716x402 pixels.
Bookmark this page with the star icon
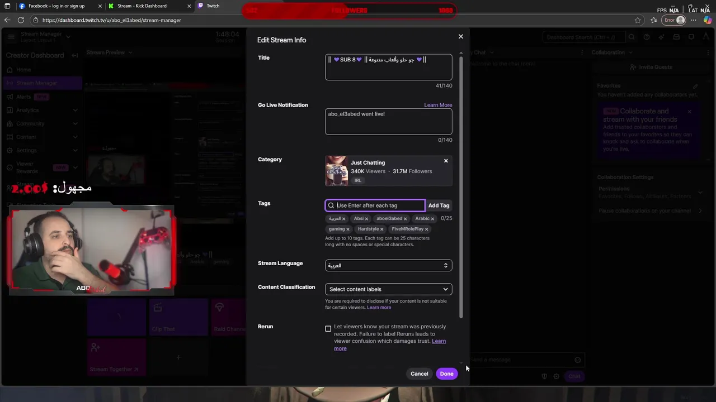click(x=638, y=20)
